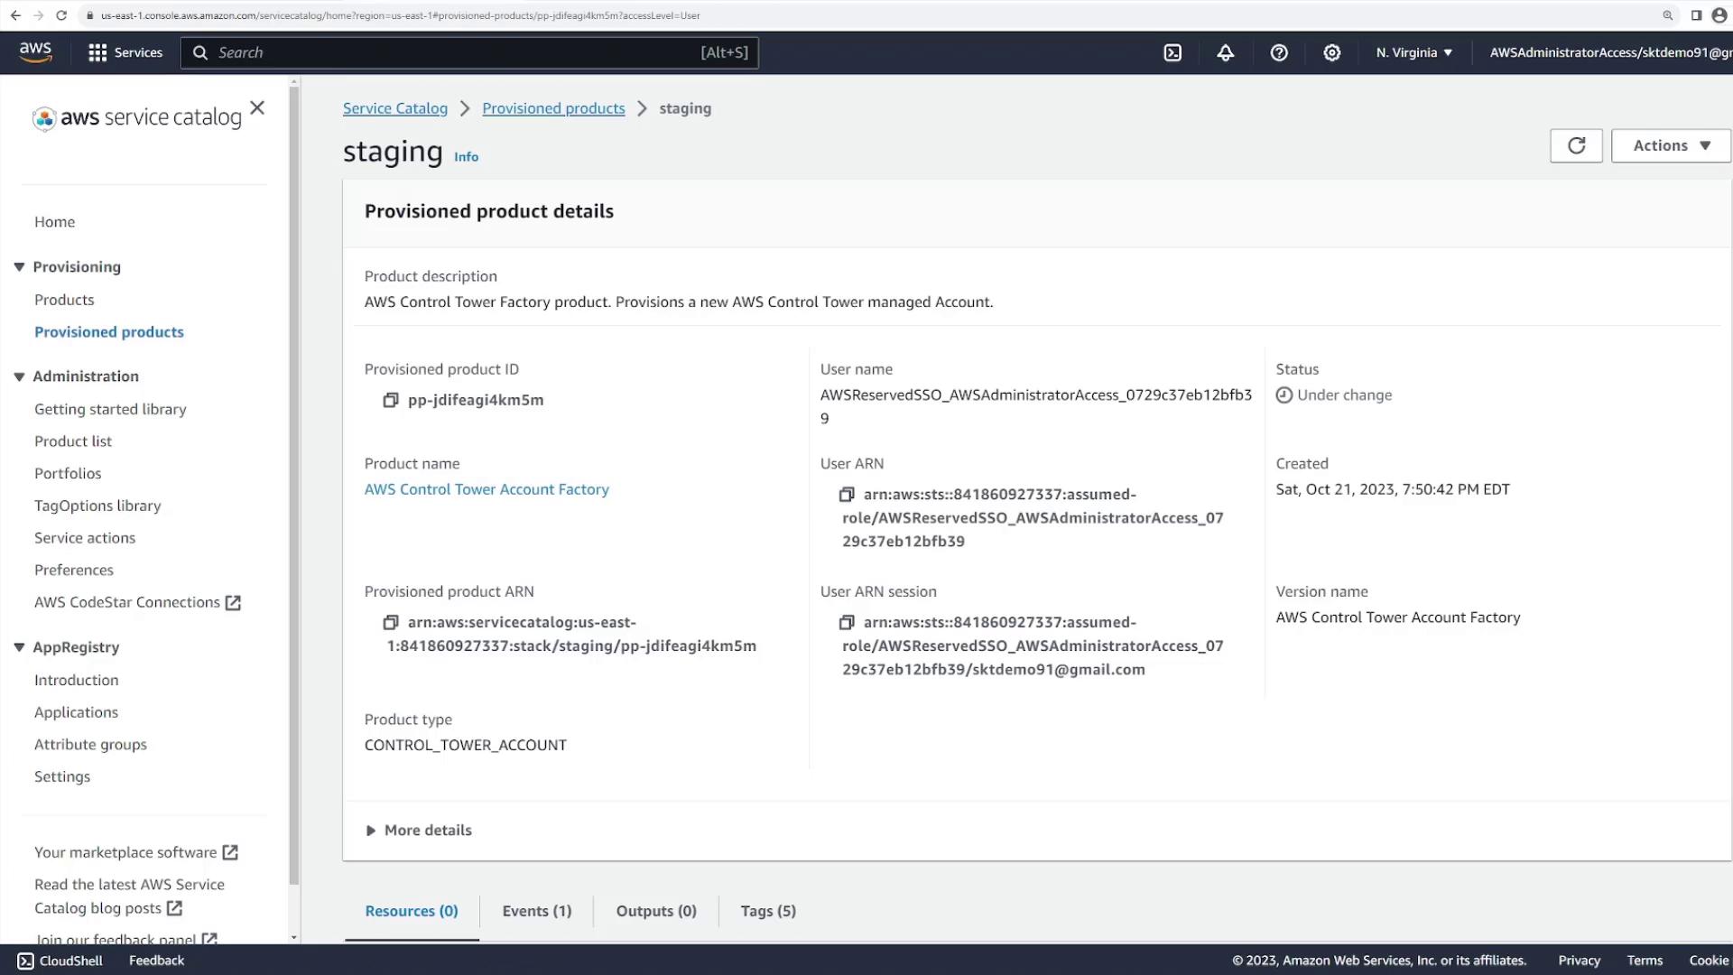Switch to the Tags (5) tab
This screenshot has height=975, width=1733.
(767, 911)
